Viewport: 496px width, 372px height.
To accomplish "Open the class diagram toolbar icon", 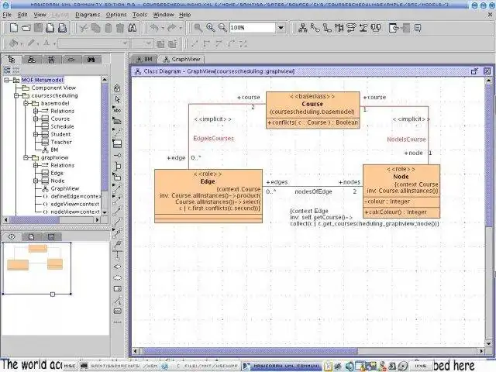I will [x=303, y=28].
